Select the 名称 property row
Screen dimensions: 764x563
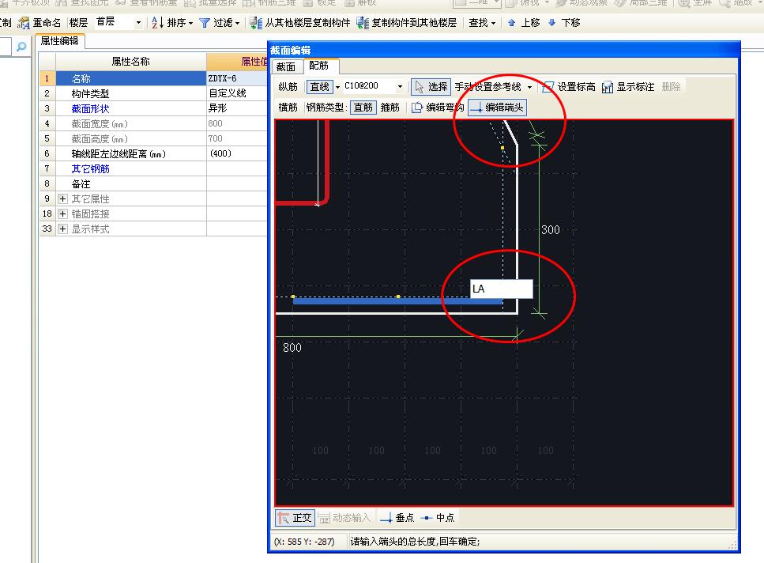pos(131,78)
